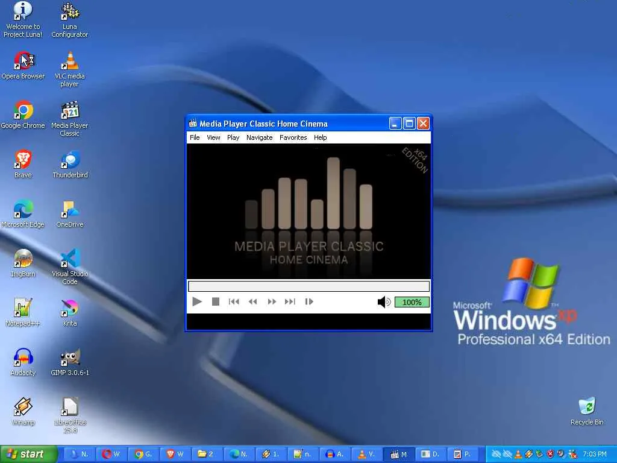Open the File menu
The width and height of the screenshot is (617, 463).
click(x=195, y=137)
